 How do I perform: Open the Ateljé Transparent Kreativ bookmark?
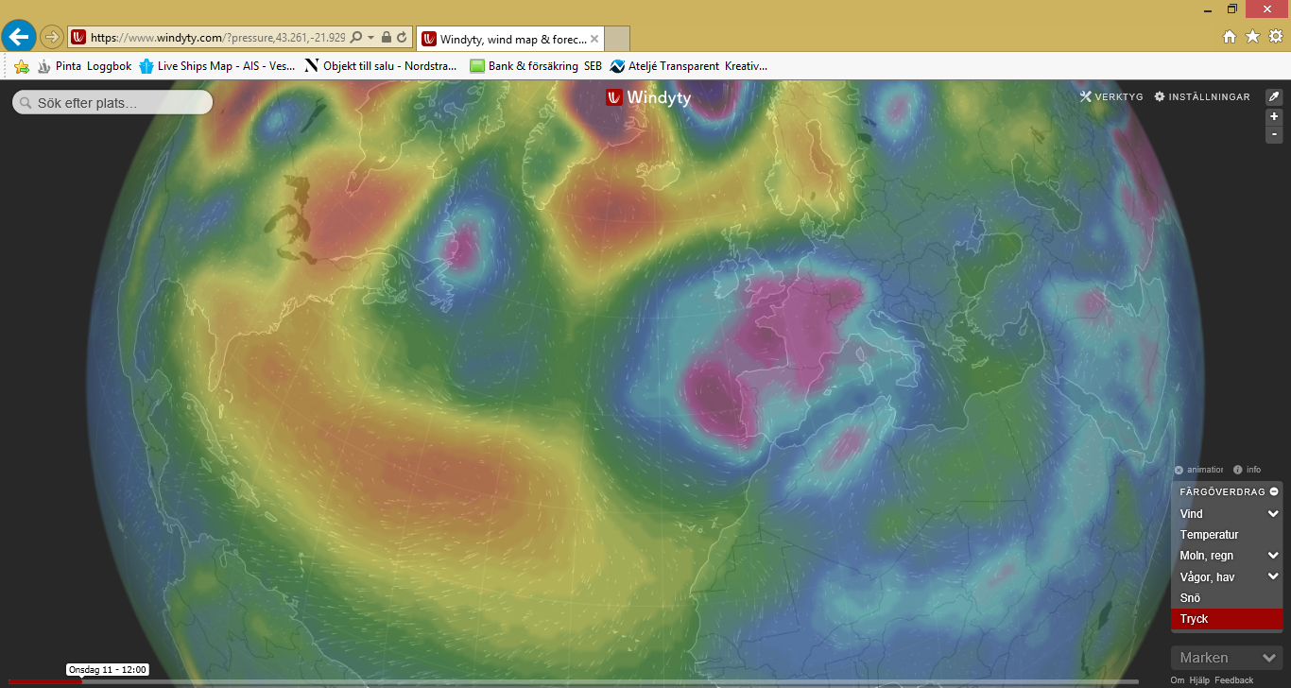click(689, 66)
